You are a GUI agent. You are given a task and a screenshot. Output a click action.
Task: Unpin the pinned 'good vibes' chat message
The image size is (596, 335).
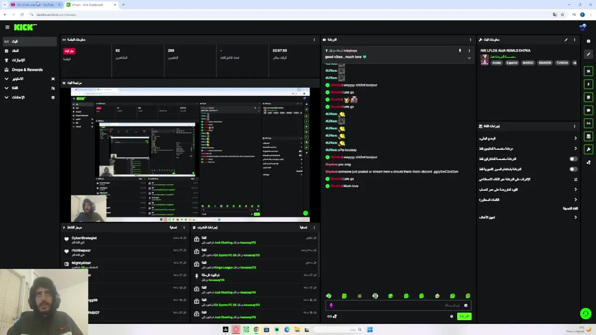tap(460, 50)
